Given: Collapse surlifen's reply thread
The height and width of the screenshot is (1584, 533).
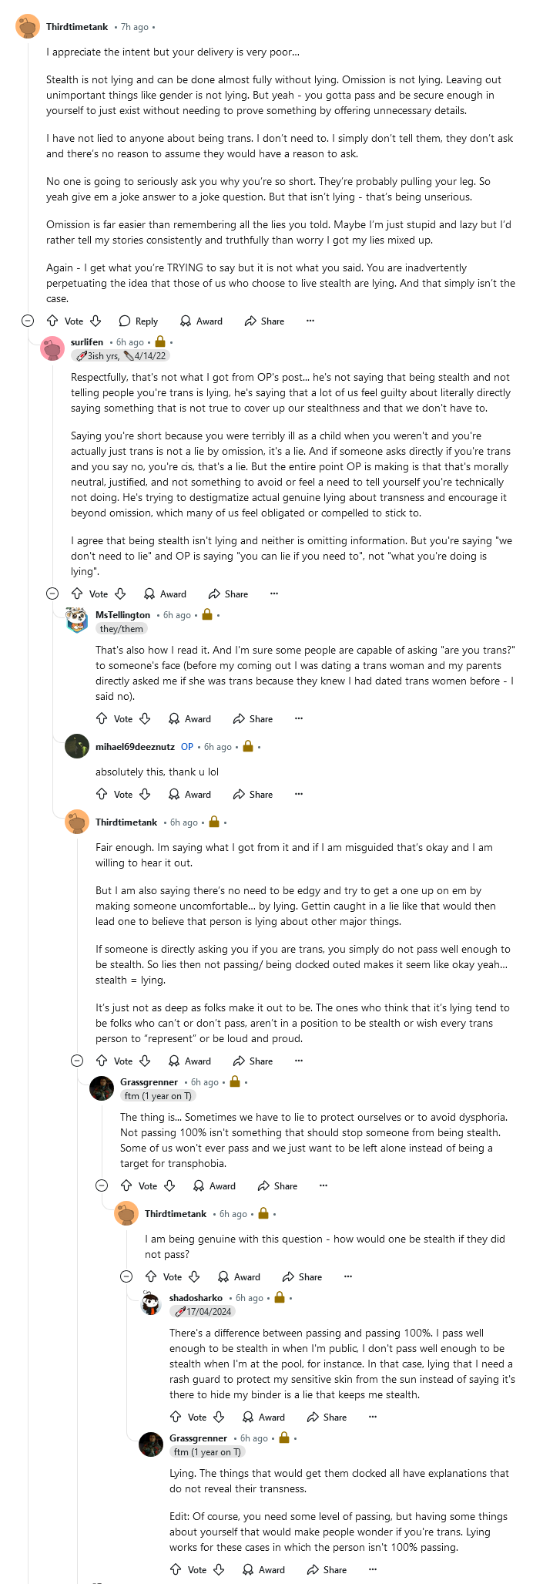Looking at the screenshot, I should coord(52,594).
